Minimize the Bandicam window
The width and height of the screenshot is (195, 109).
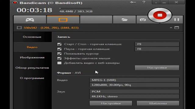(x=164, y=2)
